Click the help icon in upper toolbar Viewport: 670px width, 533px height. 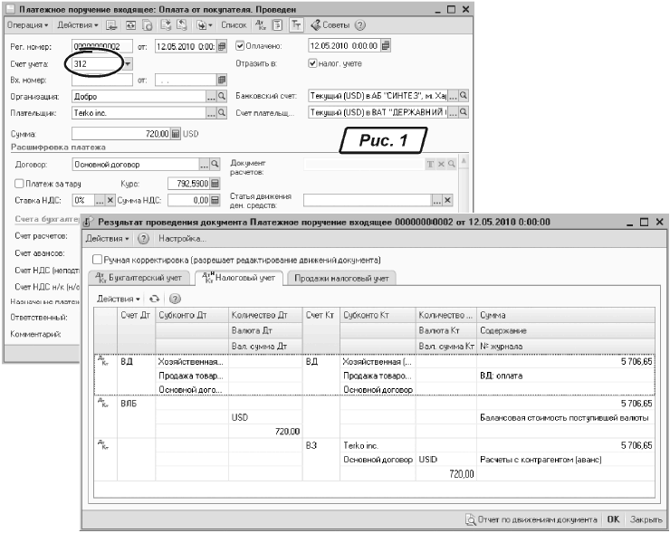(362, 24)
